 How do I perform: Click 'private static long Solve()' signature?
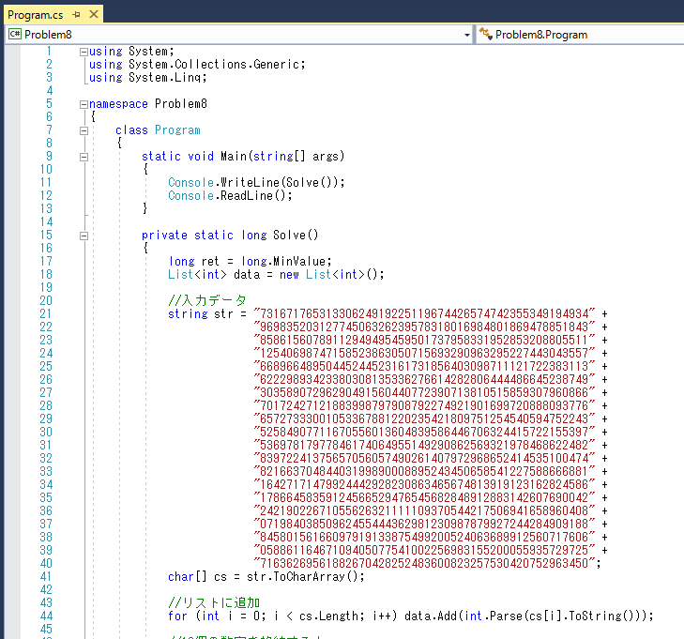(x=230, y=236)
